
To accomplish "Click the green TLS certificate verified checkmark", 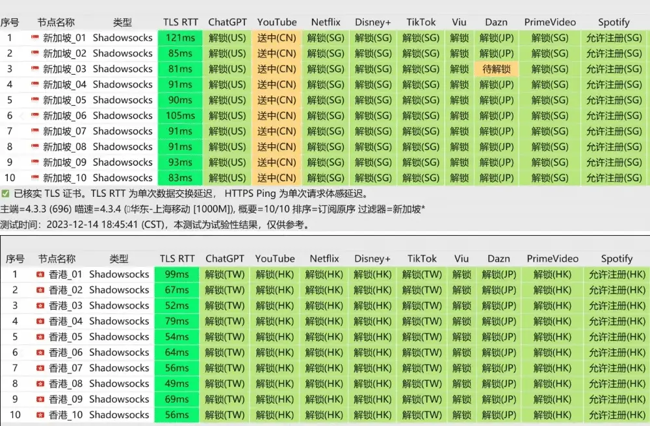I will coord(5,194).
